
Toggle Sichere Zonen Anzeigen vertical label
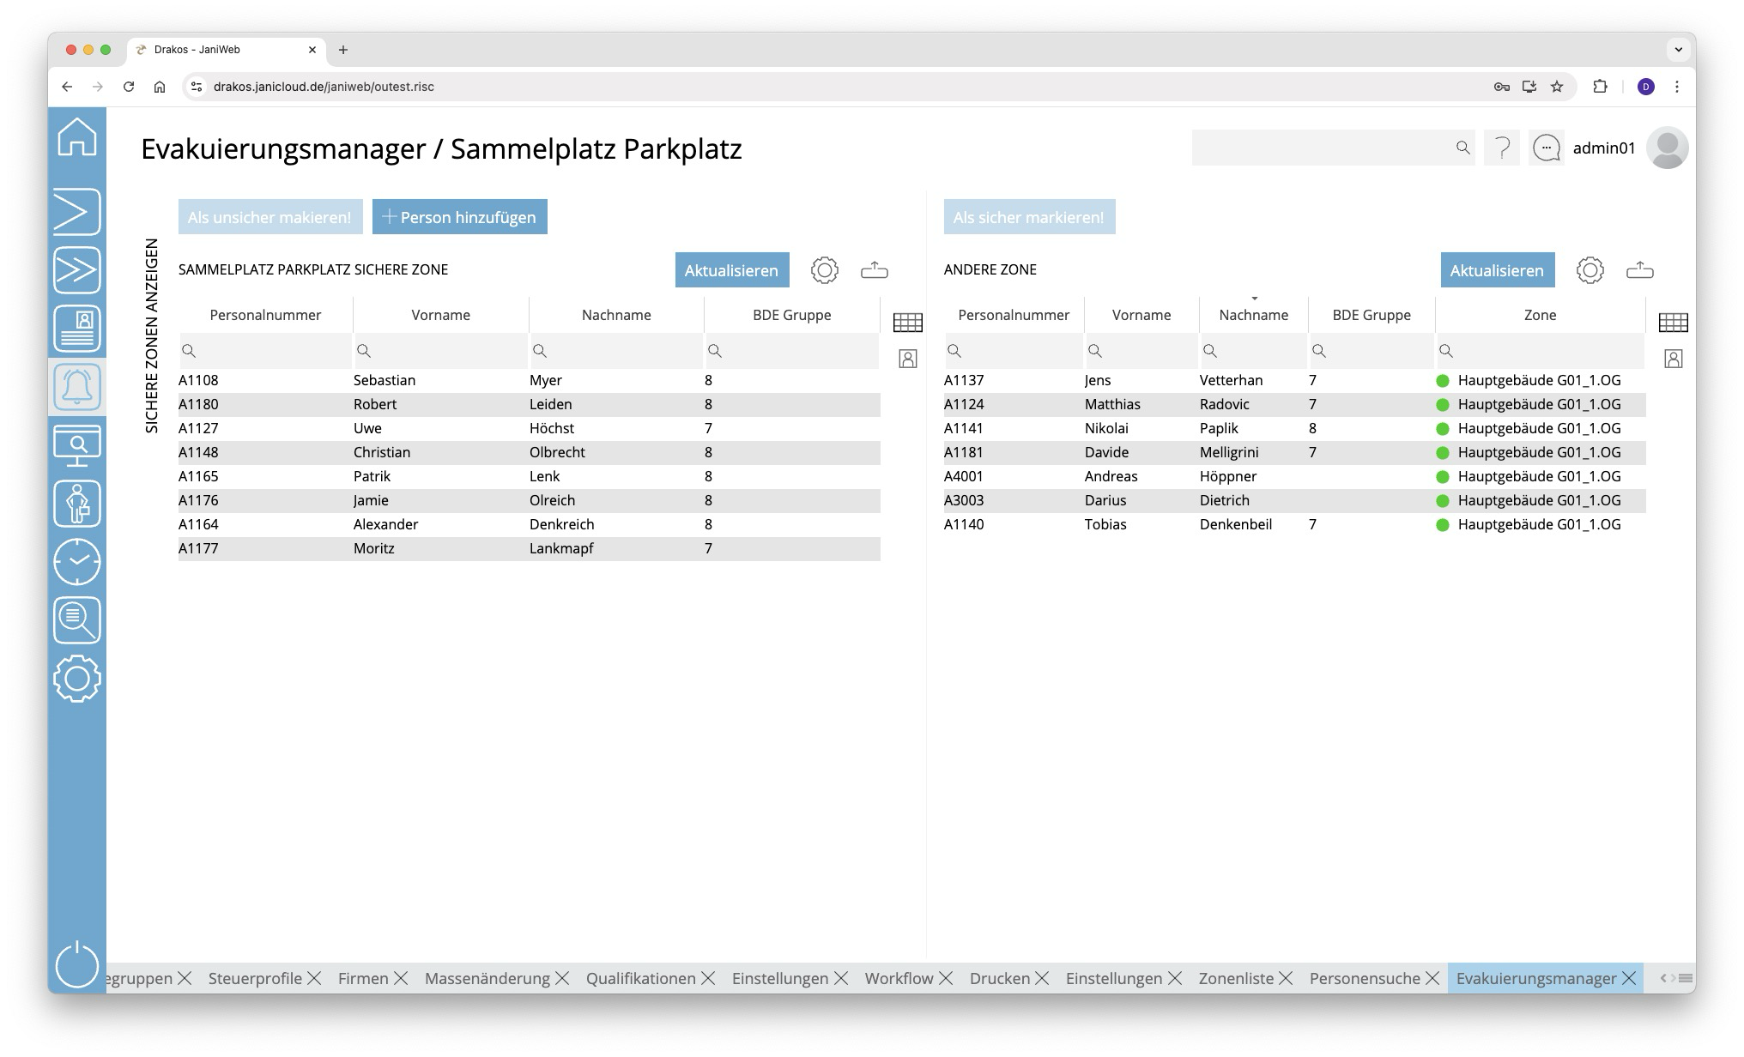(152, 335)
